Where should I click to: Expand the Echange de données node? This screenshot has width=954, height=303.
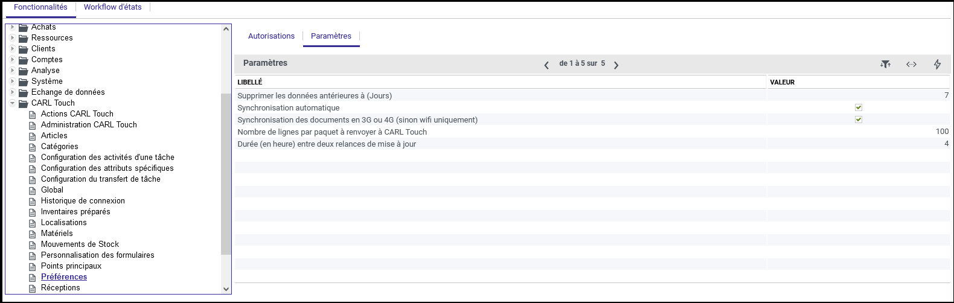(12, 92)
